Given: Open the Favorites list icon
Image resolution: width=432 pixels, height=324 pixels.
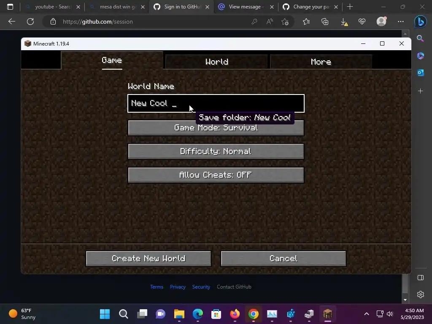Looking at the screenshot, I should (x=306, y=22).
